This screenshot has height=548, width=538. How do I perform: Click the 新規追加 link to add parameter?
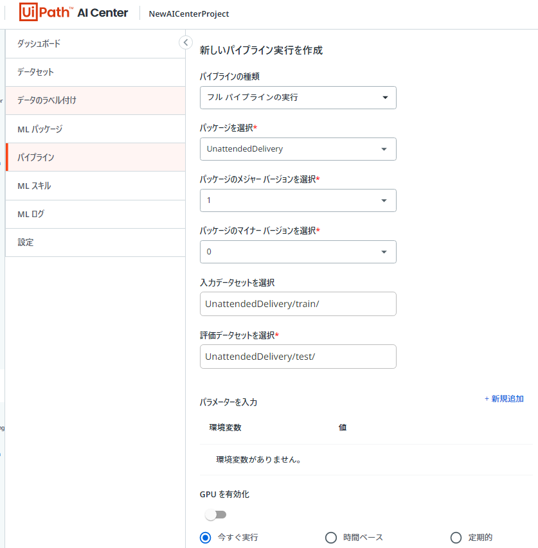(x=504, y=398)
